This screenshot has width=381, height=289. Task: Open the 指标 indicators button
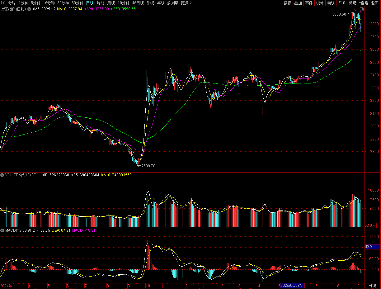click(287, 3)
